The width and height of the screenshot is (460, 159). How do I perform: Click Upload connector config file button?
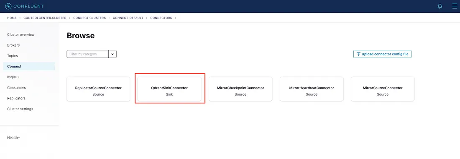383,54
